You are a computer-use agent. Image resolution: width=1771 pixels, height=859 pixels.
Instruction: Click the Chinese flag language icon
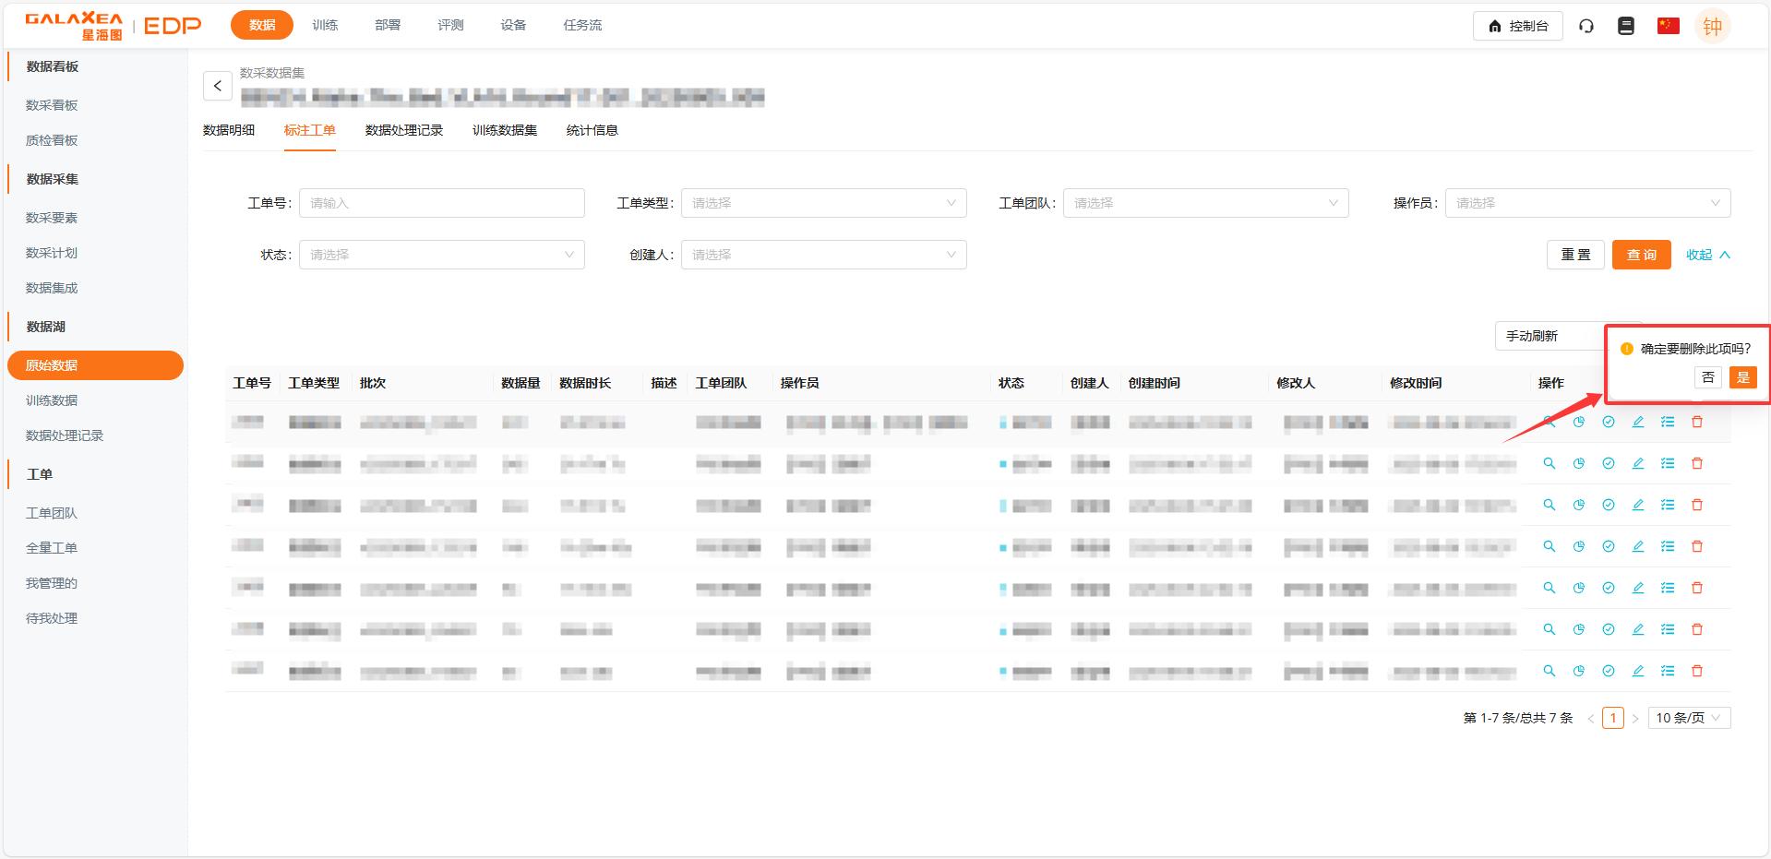pyautogui.click(x=1668, y=26)
